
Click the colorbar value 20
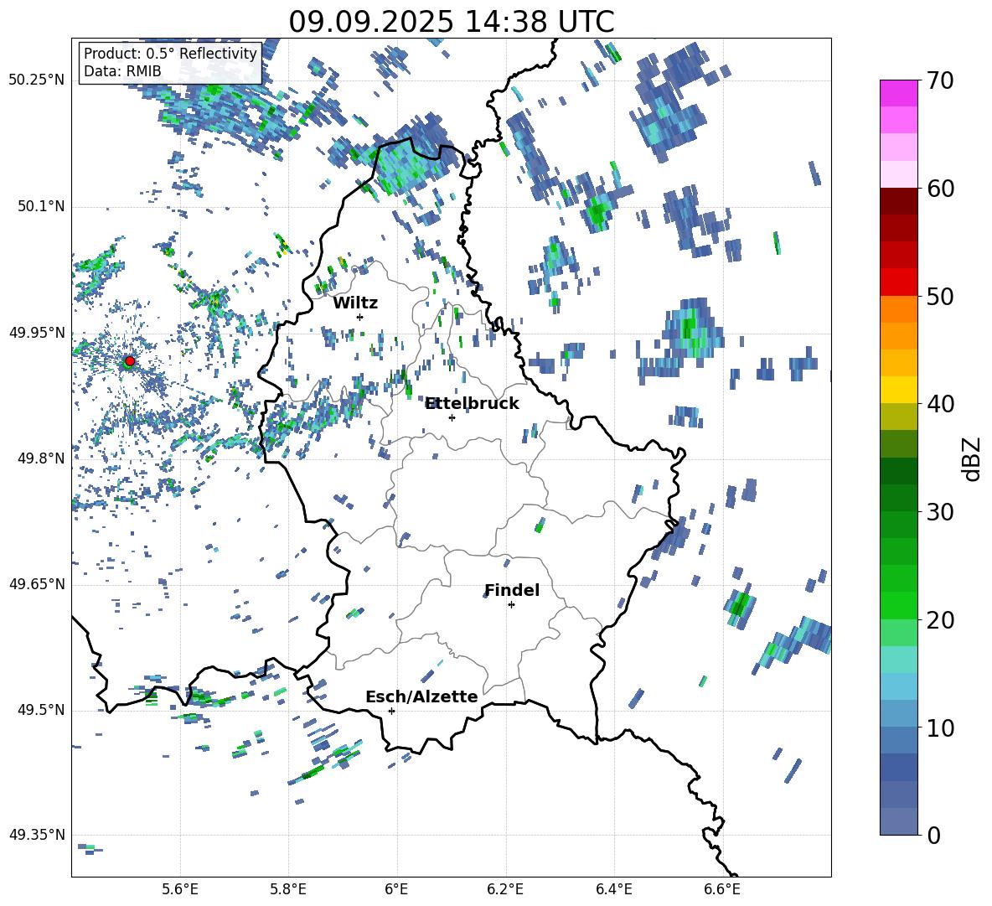point(941,620)
